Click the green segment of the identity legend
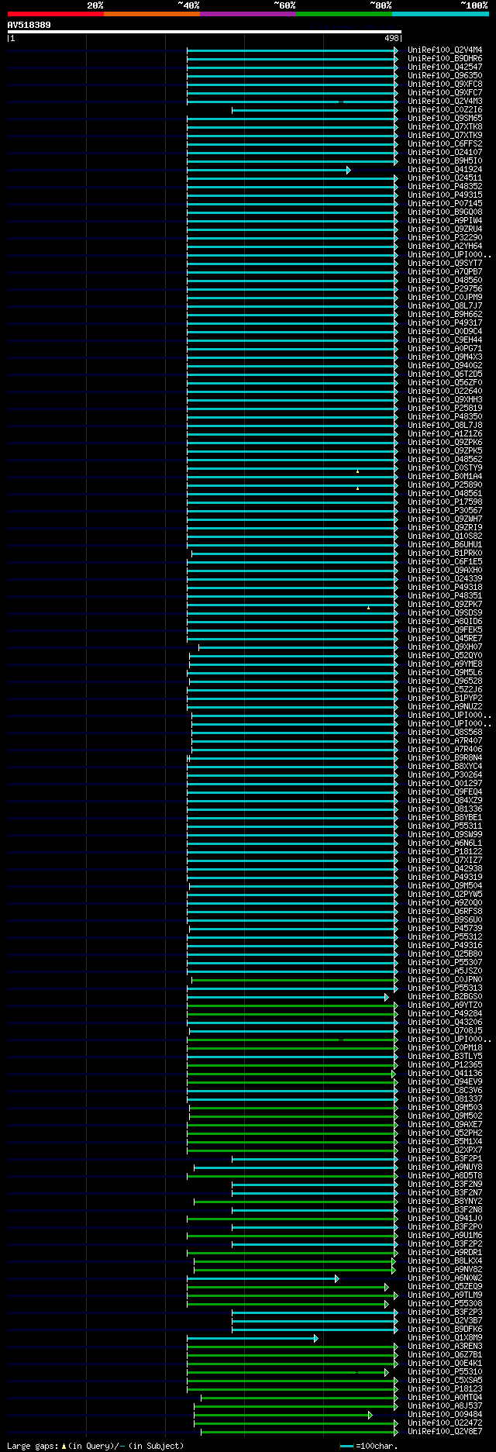The width and height of the screenshot is (496, 1452). 344,14
